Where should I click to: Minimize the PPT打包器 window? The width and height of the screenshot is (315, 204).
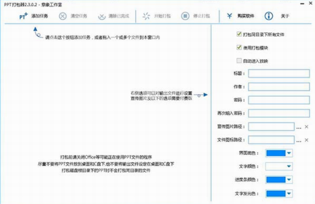(302, 4)
